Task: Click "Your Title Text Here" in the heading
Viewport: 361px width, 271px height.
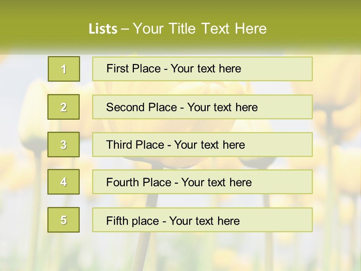Action: [x=200, y=29]
